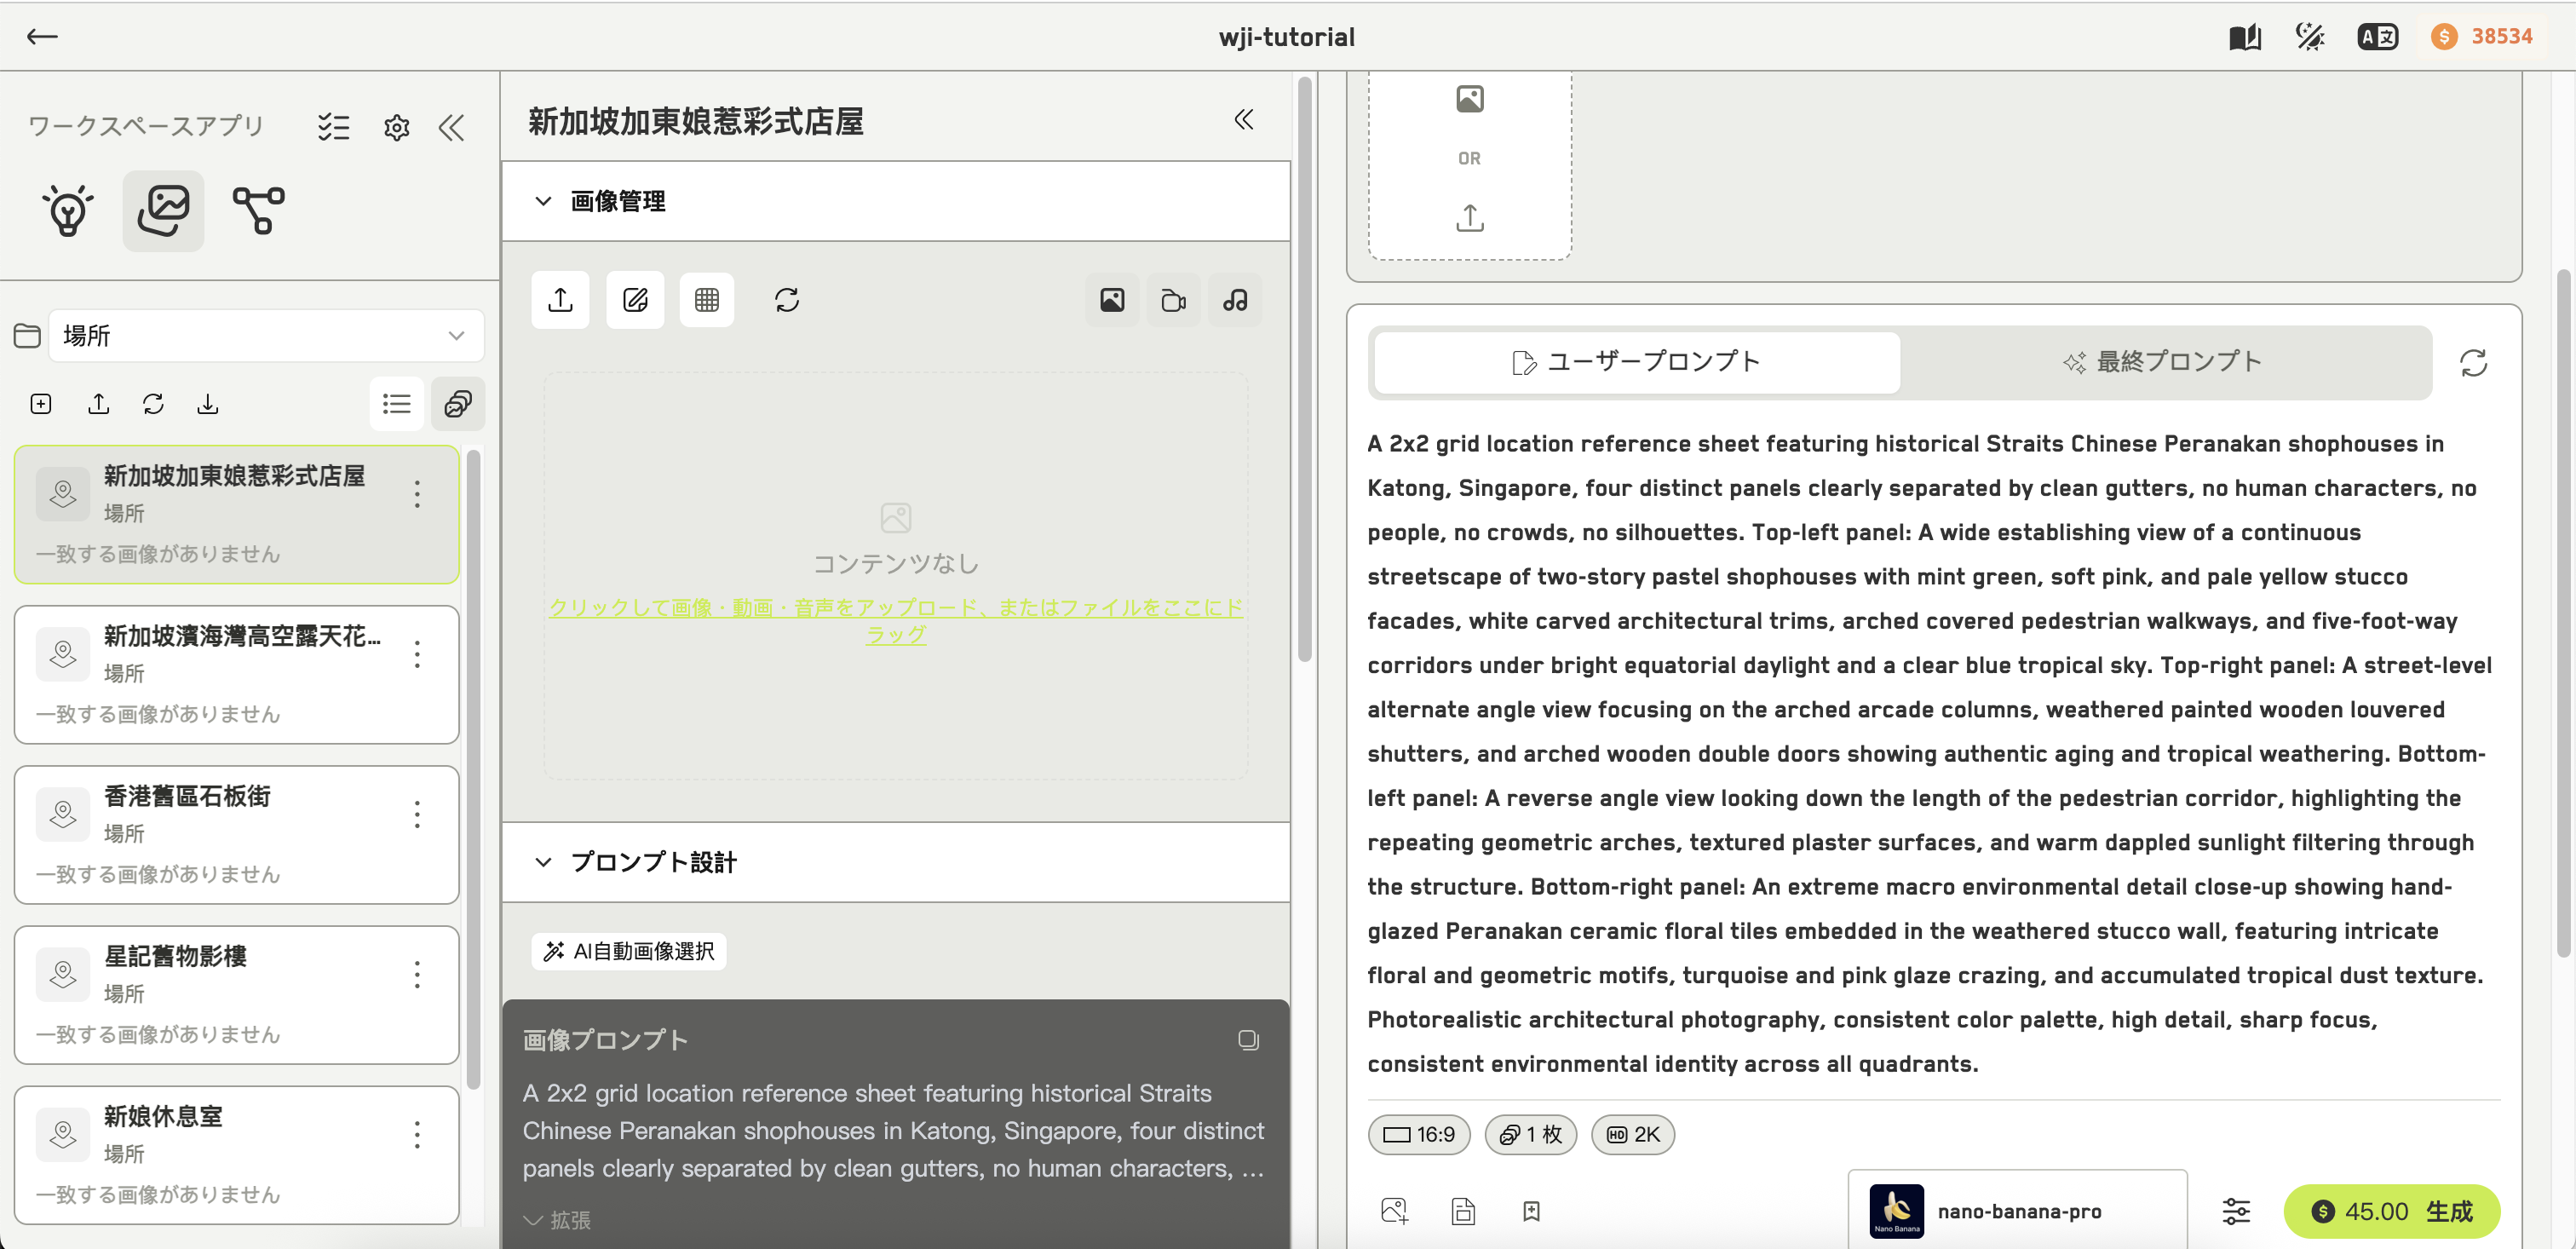Image resolution: width=2576 pixels, height=1249 pixels.
Task: Click the magic wand sparkle icon in header
Action: click(2310, 37)
